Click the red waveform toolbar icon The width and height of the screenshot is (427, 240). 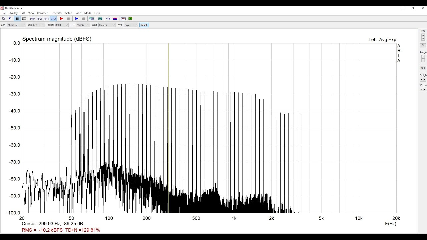click(x=123, y=19)
